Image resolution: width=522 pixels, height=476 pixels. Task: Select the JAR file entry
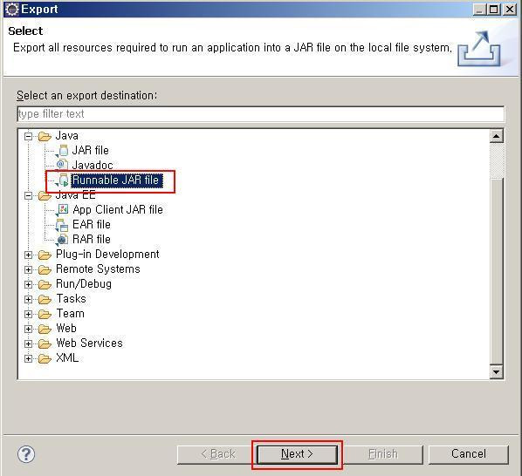[x=90, y=151]
